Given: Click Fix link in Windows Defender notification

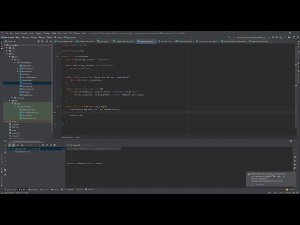Looking at the screenshot, I should pos(252,184).
